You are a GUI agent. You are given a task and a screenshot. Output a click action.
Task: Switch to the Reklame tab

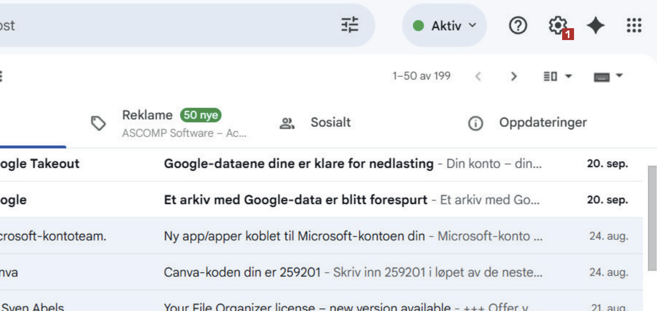(x=147, y=115)
